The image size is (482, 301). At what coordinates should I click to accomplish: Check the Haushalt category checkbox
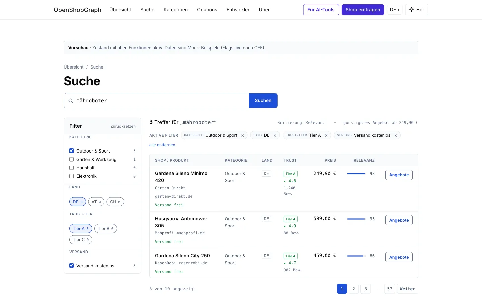coord(71,168)
